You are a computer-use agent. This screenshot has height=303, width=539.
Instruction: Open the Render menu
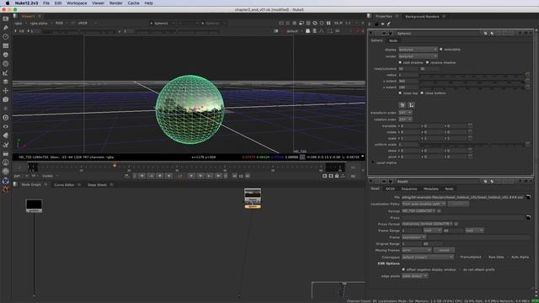pyautogui.click(x=116, y=3)
